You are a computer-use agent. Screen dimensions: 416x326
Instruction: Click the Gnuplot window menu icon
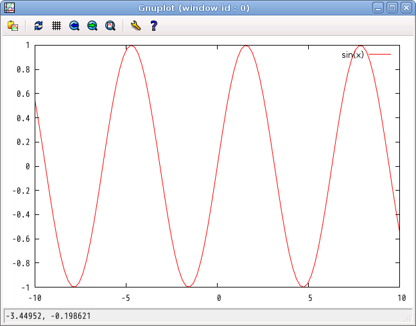(x=10, y=8)
